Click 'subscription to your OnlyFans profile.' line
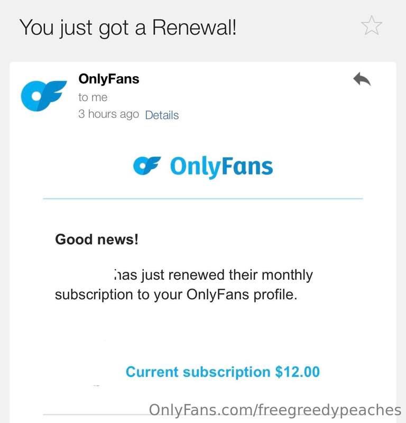This screenshot has height=423, width=406. tap(176, 295)
